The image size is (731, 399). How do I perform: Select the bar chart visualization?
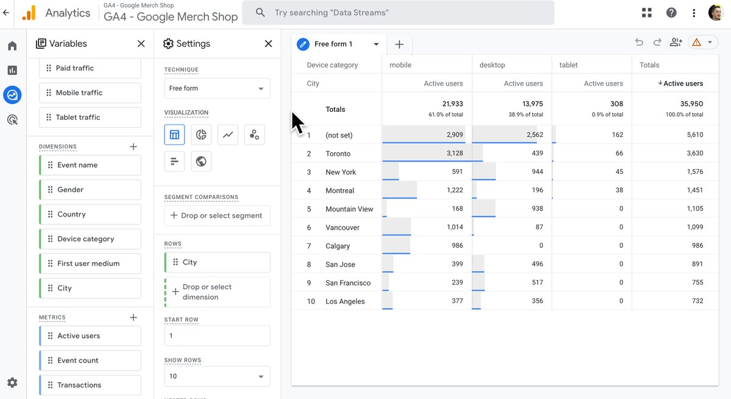(174, 161)
